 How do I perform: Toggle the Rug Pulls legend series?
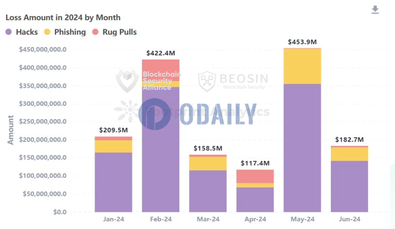point(114,32)
